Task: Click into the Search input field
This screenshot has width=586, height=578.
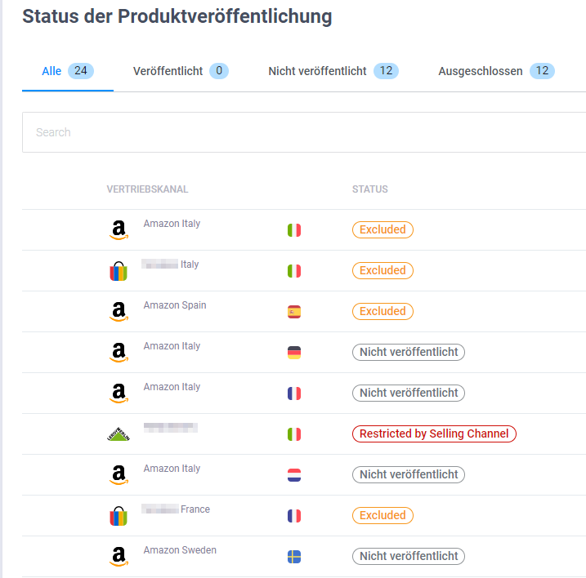Action: [x=302, y=132]
